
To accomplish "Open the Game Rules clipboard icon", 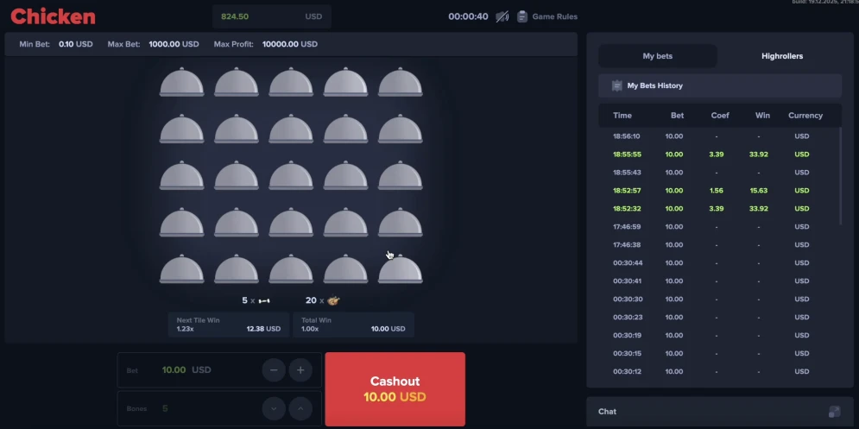I will 522,16.
